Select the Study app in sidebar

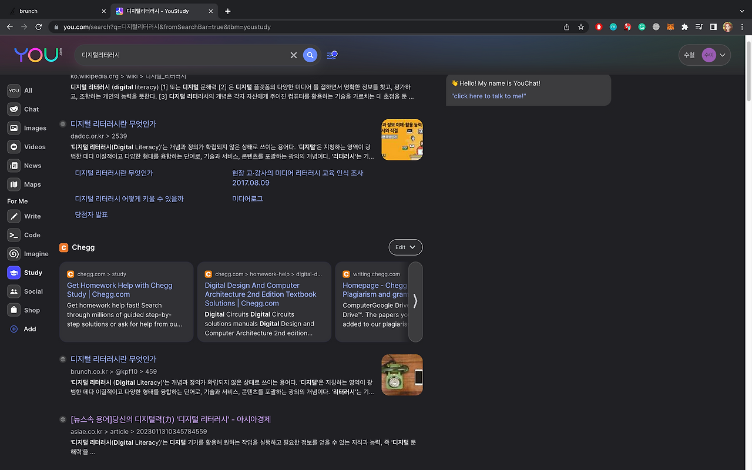pos(25,273)
